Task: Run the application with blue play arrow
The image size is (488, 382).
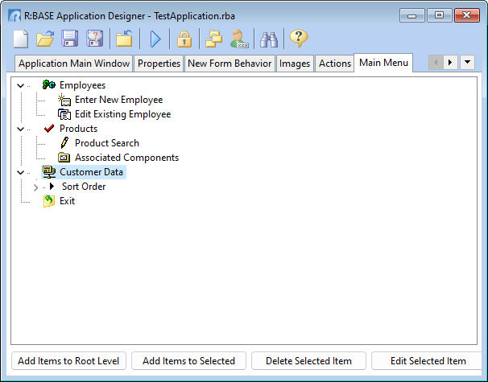Action: (x=155, y=39)
